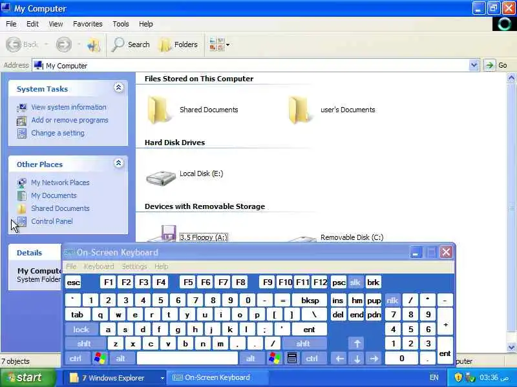Toggle the left shft key
The width and height of the screenshot is (517, 387).
coord(85,344)
